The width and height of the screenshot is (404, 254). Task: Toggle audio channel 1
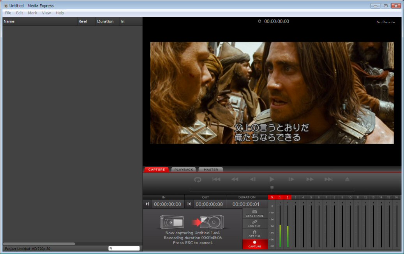coord(280,197)
